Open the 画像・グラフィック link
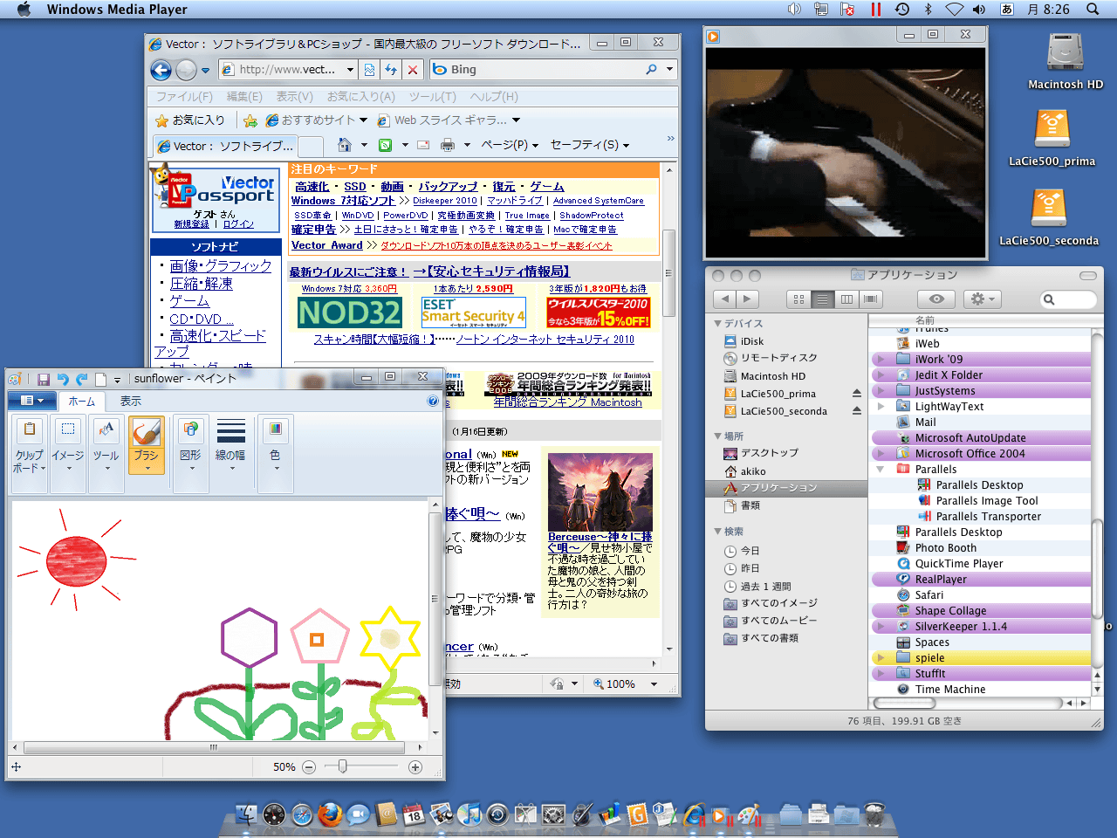1117x838 pixels. tap(221, 266)
